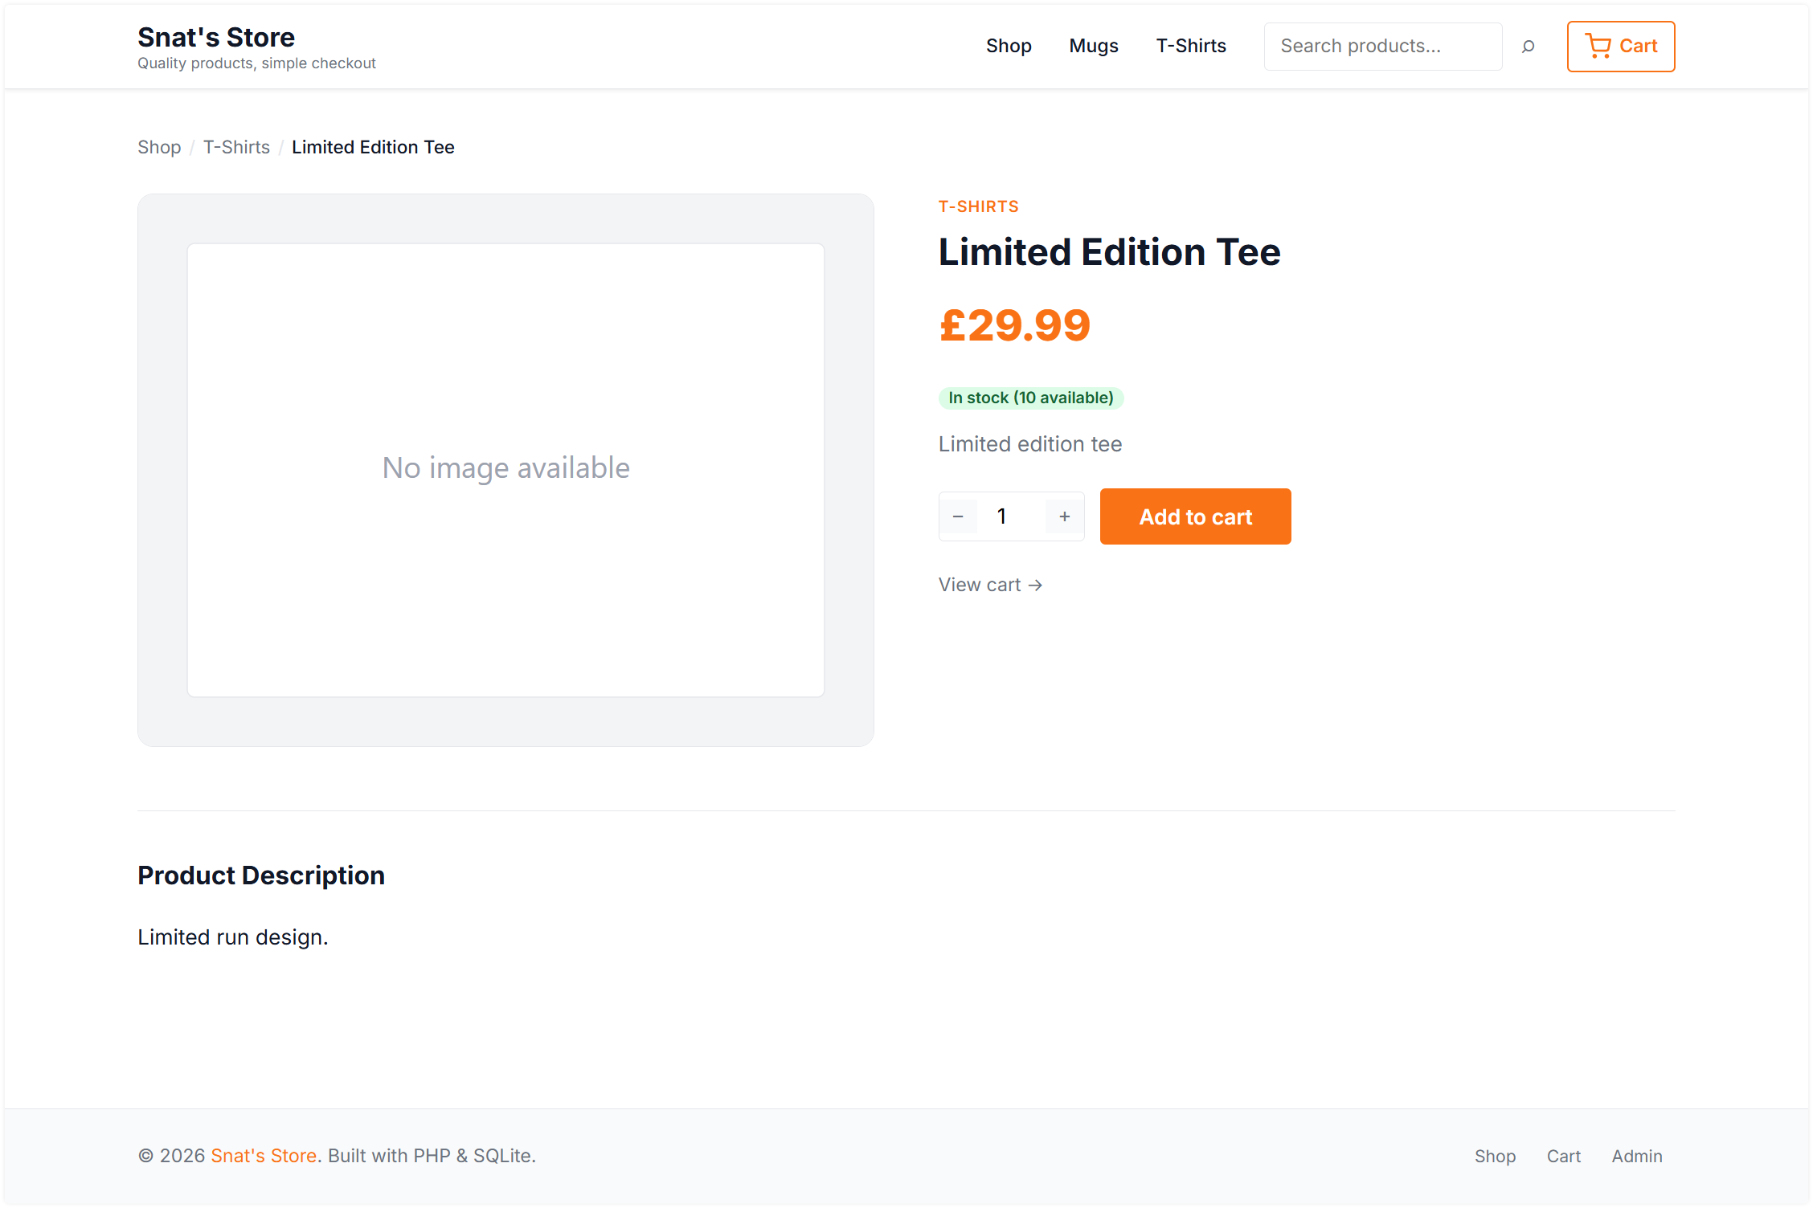Increase quantity with the plus button

[1064, 516]
